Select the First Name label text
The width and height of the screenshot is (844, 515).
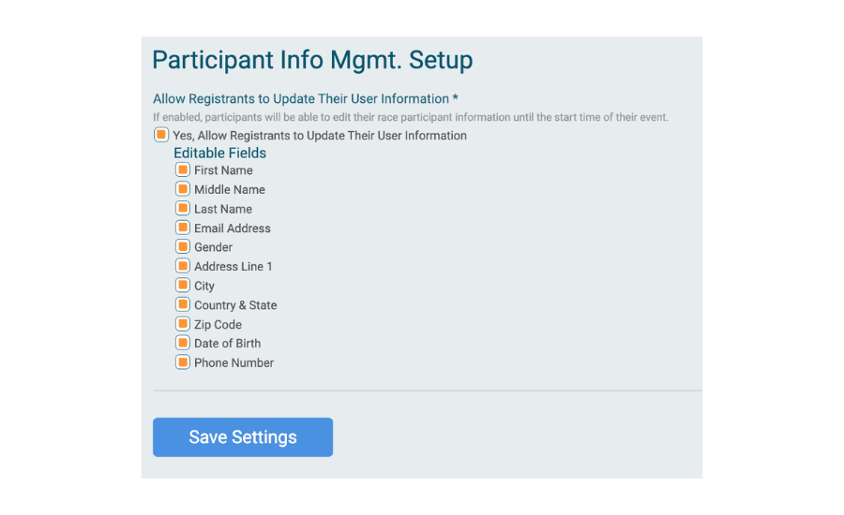pyautogui.click(x=223, y=170)
